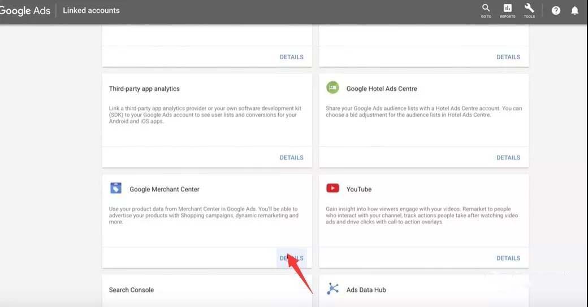Viewport: 588px width, 307px height.
Task: Click the Google Ads logo
Action: pyautogui.click(x=25, y=11)
